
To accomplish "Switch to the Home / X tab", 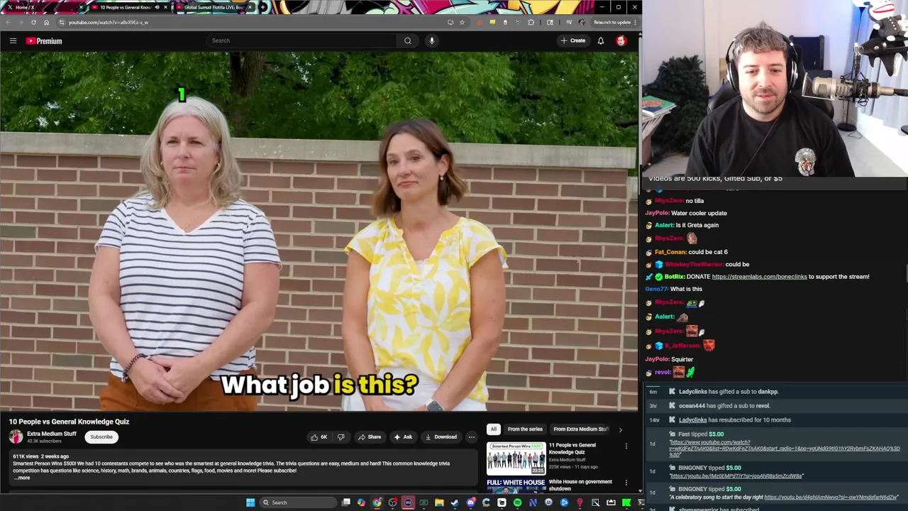I will pos(43,7).
